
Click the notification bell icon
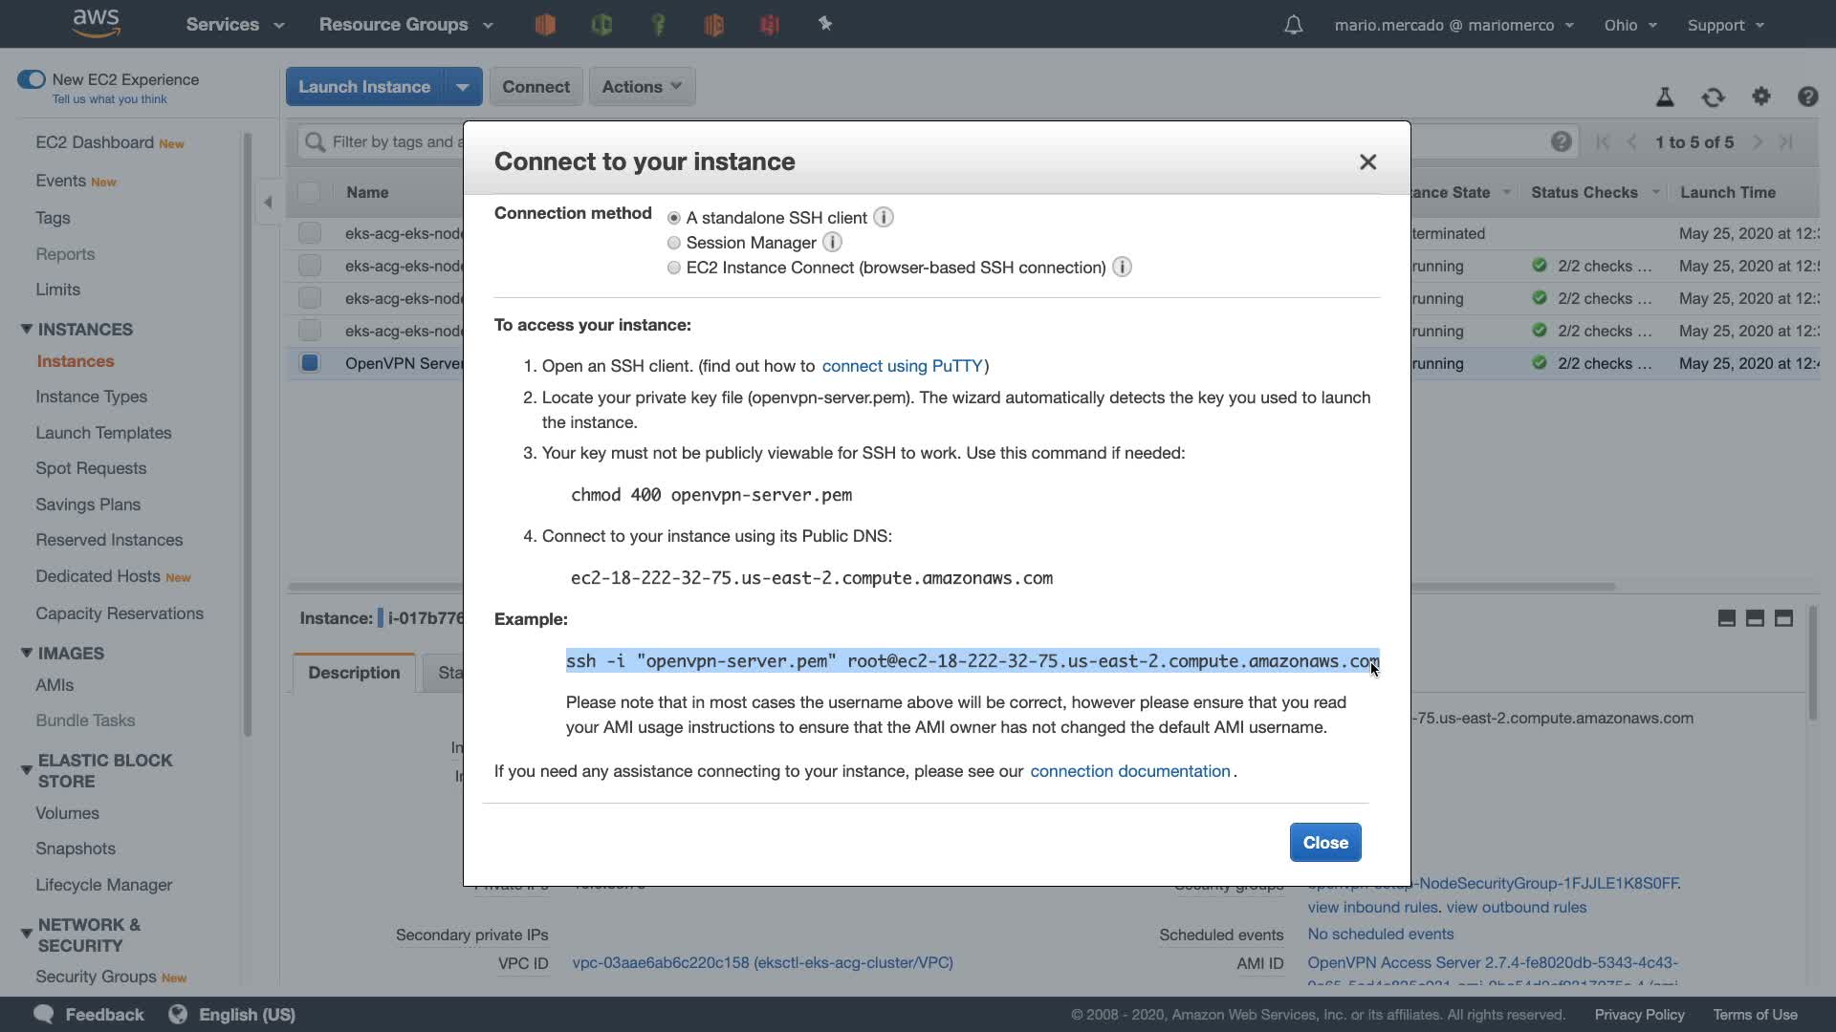tap(1293, 25)
